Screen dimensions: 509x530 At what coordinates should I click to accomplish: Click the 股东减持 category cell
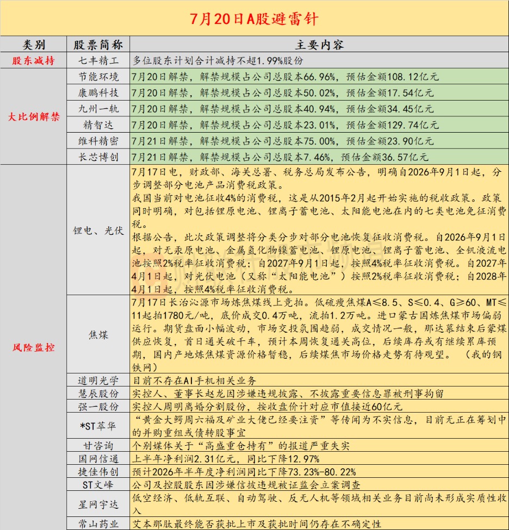pos(34,60)
